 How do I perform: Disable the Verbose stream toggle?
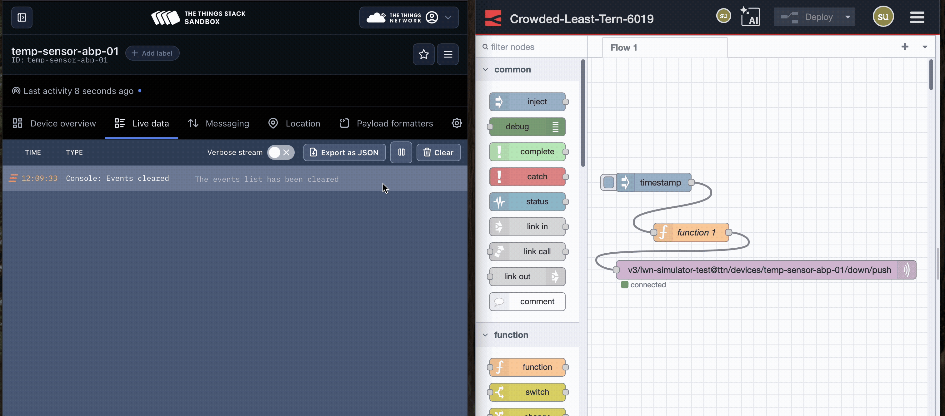coord(280,152)
